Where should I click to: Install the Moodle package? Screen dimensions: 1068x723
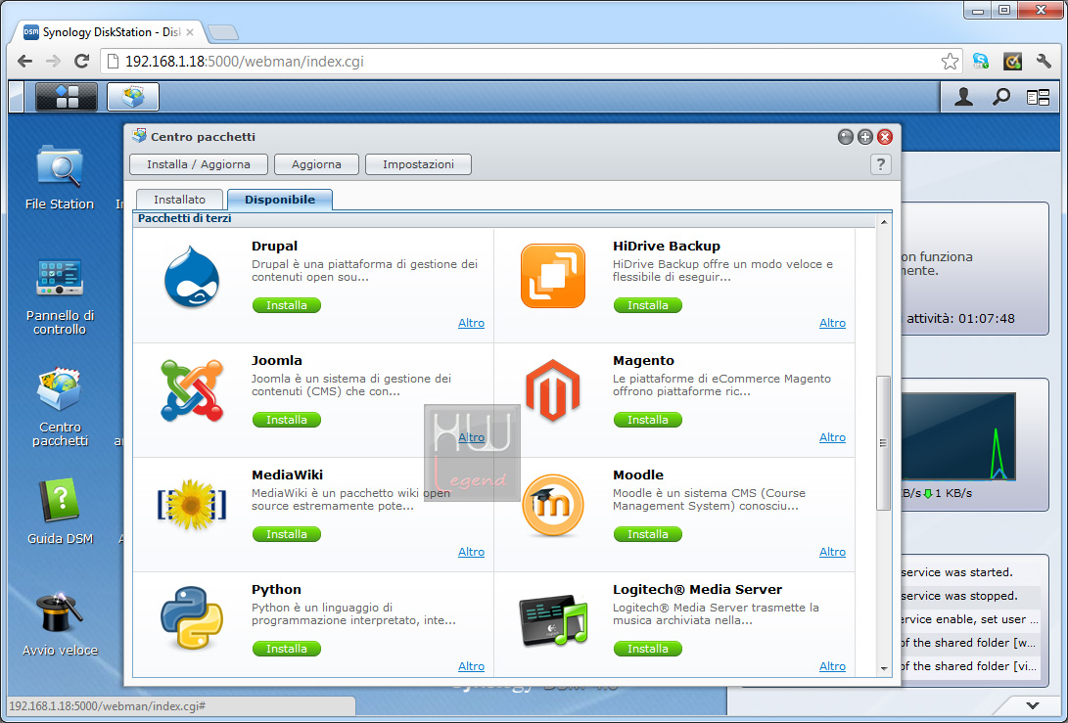click(x=648, y=534)
